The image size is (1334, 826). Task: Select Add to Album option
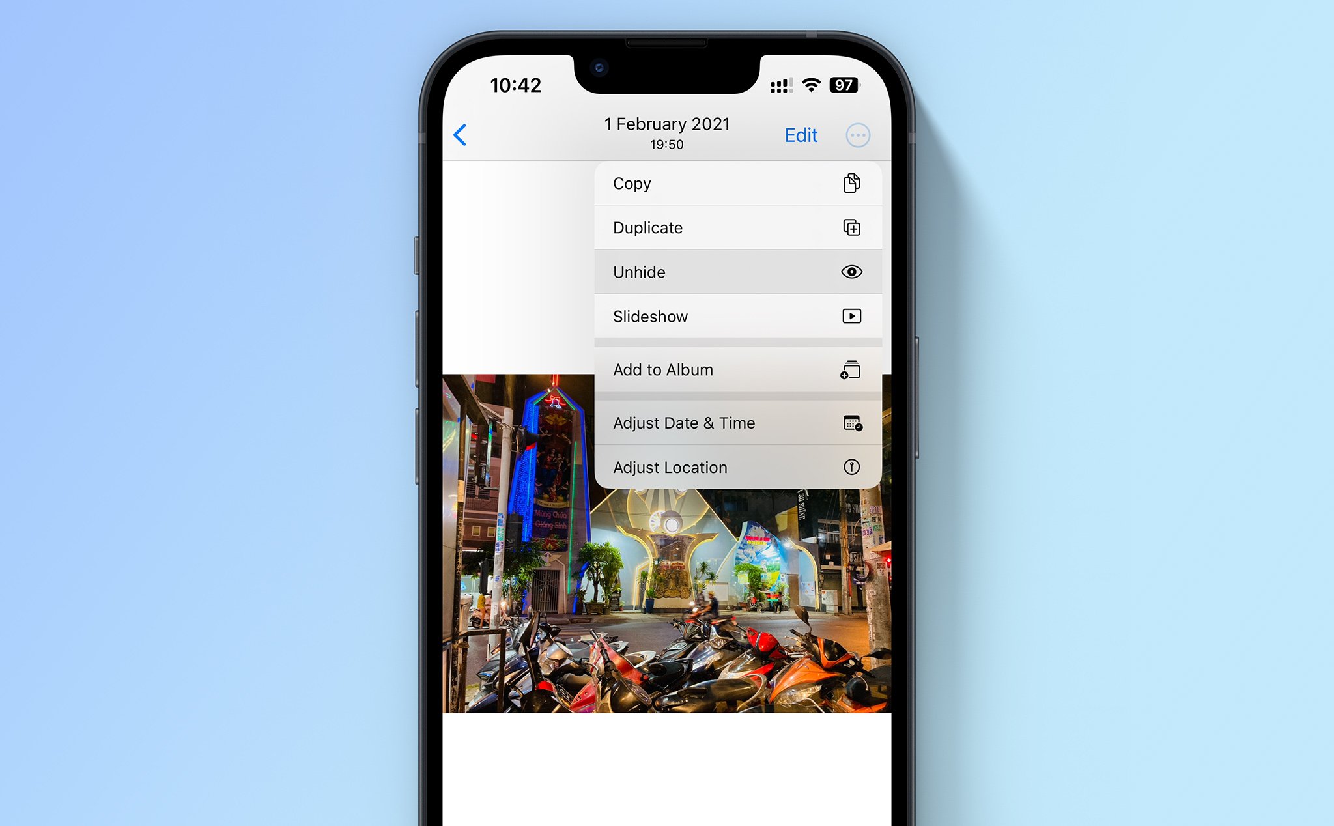pyautogui.click(x=733, y=369)
